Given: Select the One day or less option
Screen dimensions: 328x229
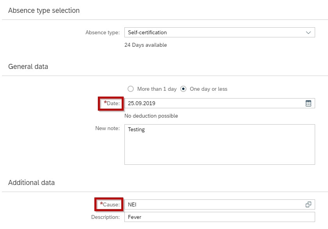Looking at the screenshot, I should (x=204, y=89).
